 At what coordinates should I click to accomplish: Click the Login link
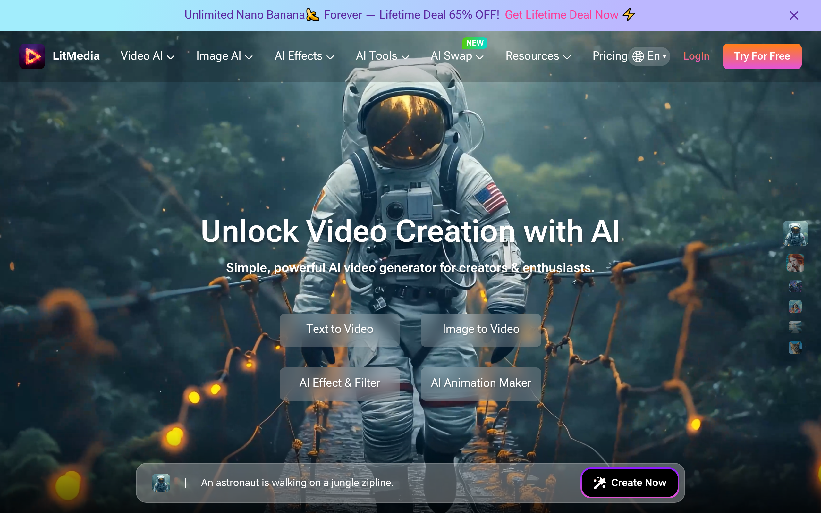click(x=696, y=56)
